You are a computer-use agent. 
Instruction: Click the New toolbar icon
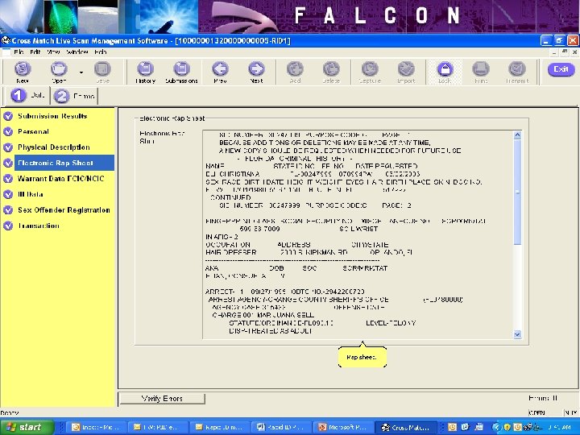22,71
